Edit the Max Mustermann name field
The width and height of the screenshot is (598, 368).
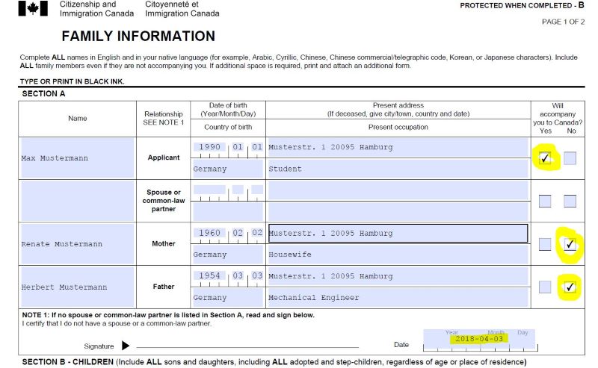[78, 158]
